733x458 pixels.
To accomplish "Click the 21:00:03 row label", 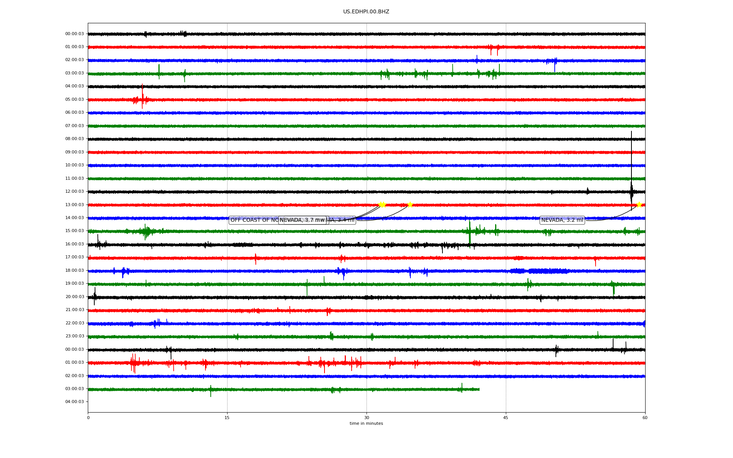I will pyautogui.click(x=74, y=310).
